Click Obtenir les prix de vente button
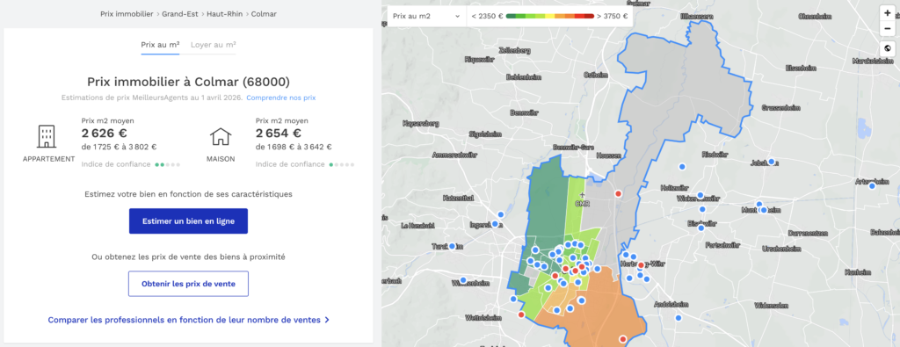Image resolution: width=900 pixels, height=347 pixels. click(x=188, y=284)
